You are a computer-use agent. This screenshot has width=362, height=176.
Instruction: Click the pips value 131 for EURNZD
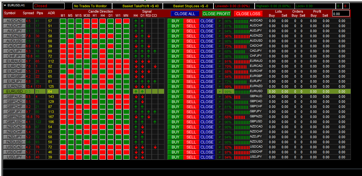39,86
